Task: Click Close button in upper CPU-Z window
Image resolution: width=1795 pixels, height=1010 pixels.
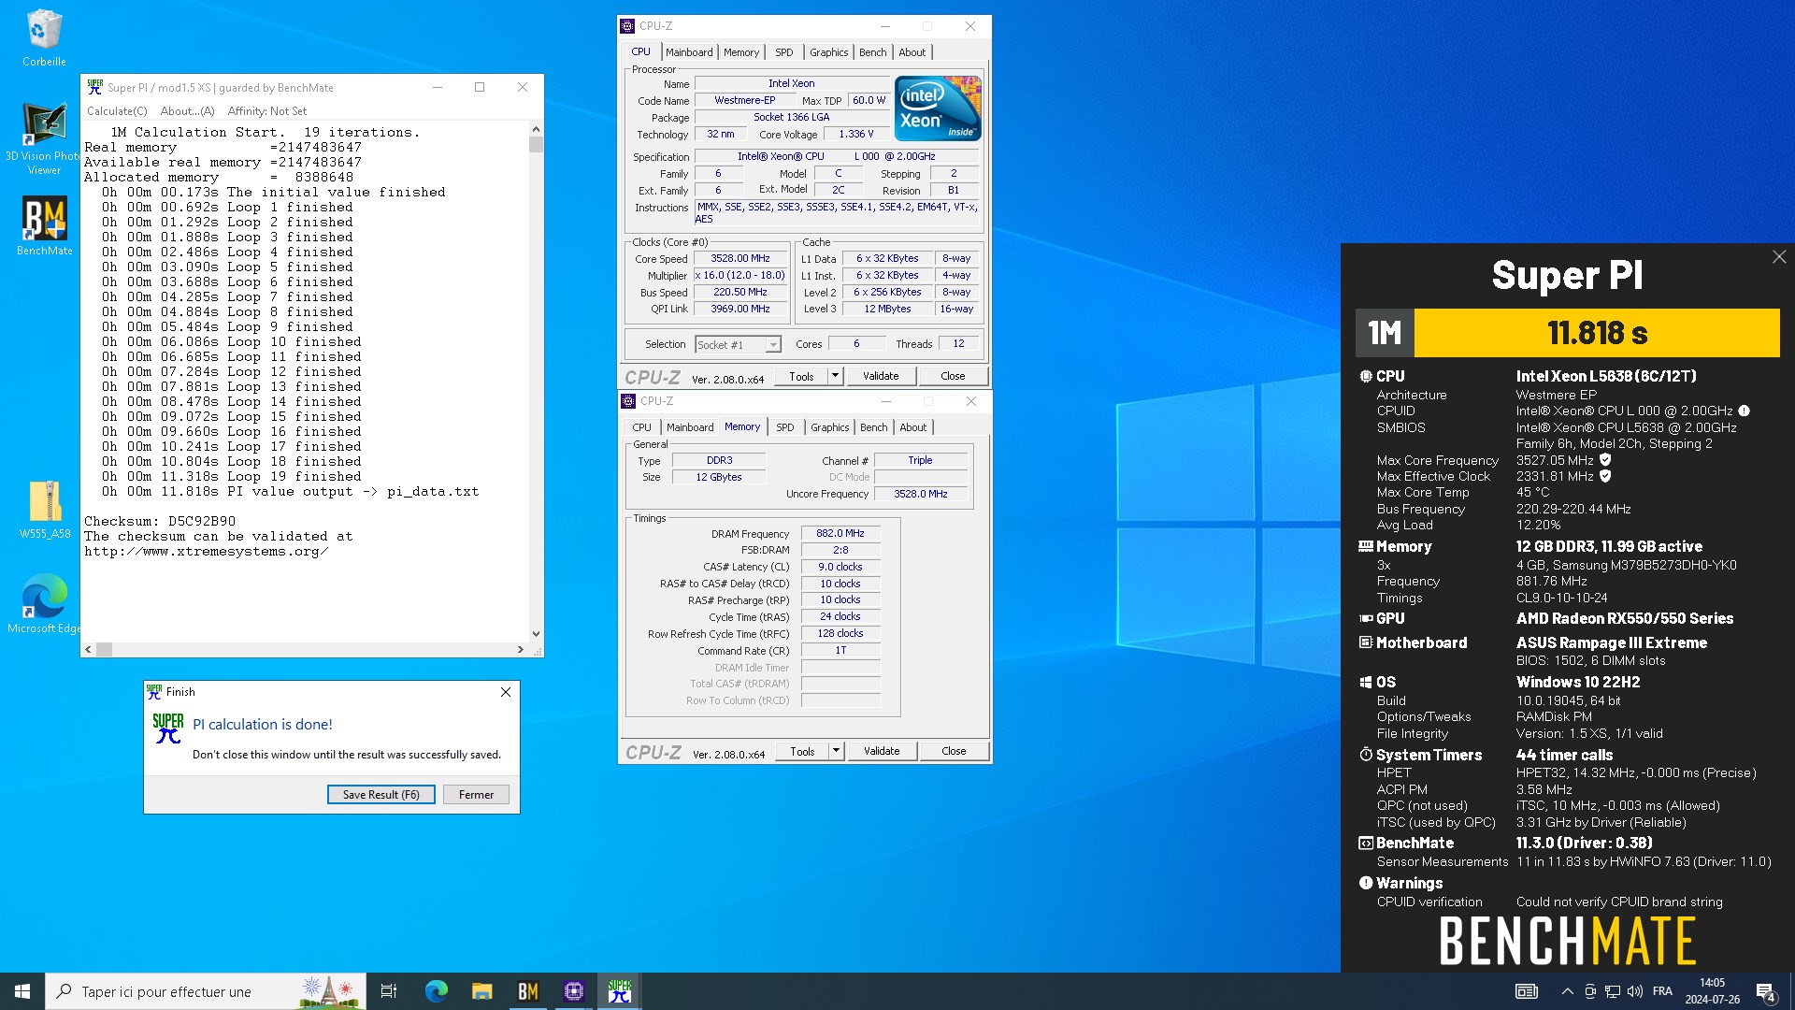Action: [x=953, y=376]
